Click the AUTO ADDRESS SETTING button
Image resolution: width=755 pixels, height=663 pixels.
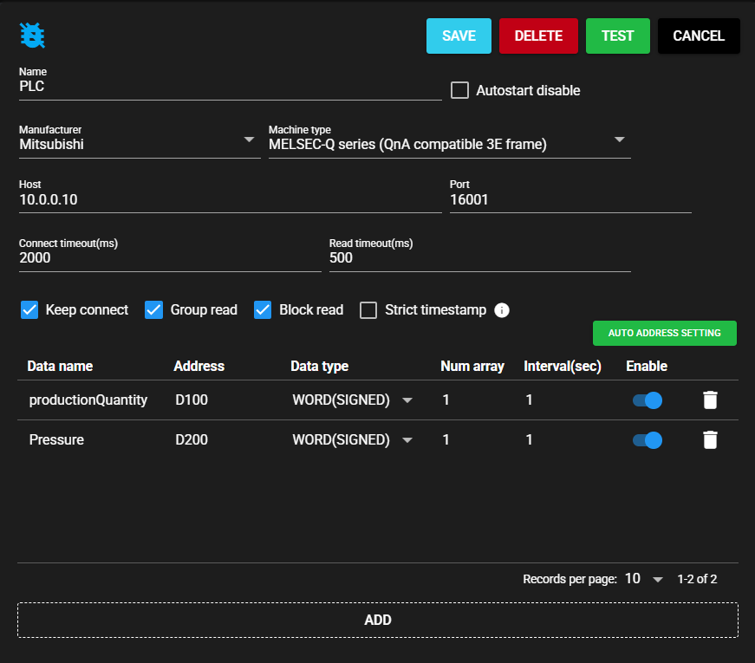coord(664,334)
